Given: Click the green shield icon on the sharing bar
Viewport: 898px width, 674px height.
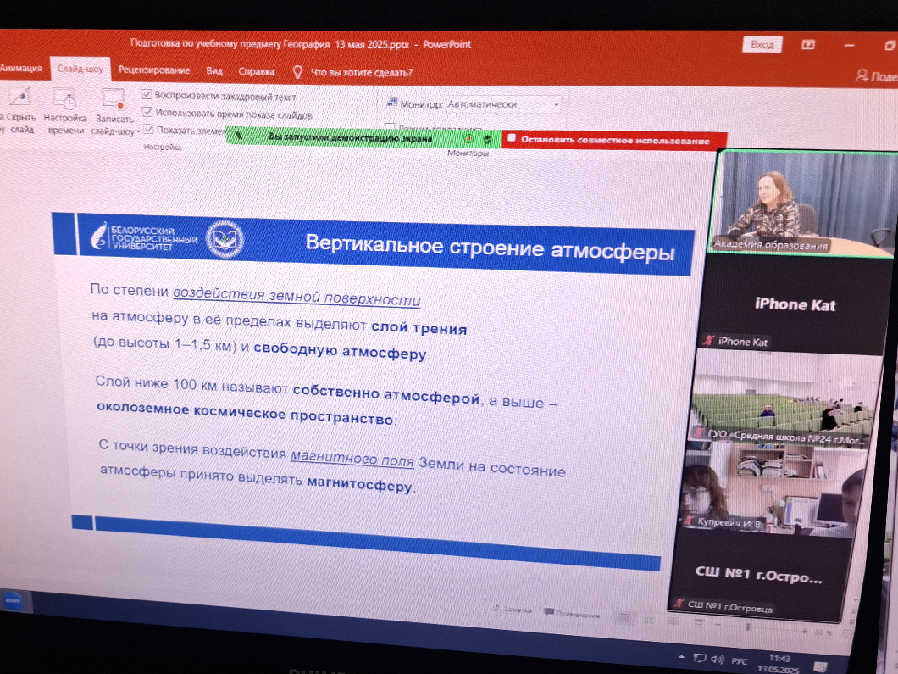Looking at the screenshot, I should (x=487, y=139).
